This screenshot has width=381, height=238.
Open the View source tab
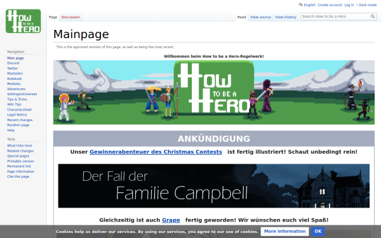[260, 17]
